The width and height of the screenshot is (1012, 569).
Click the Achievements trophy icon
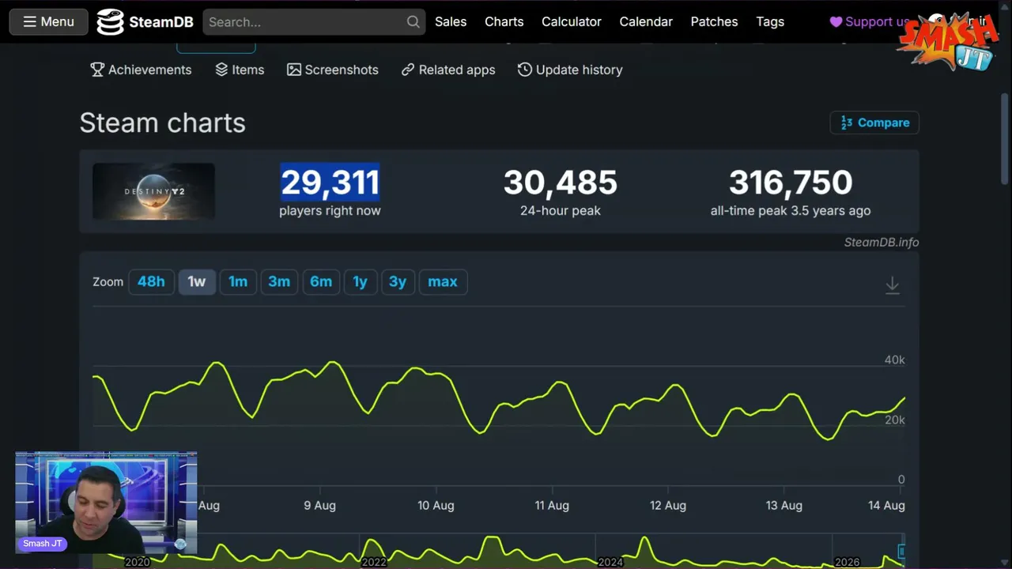tap(97, 70)
